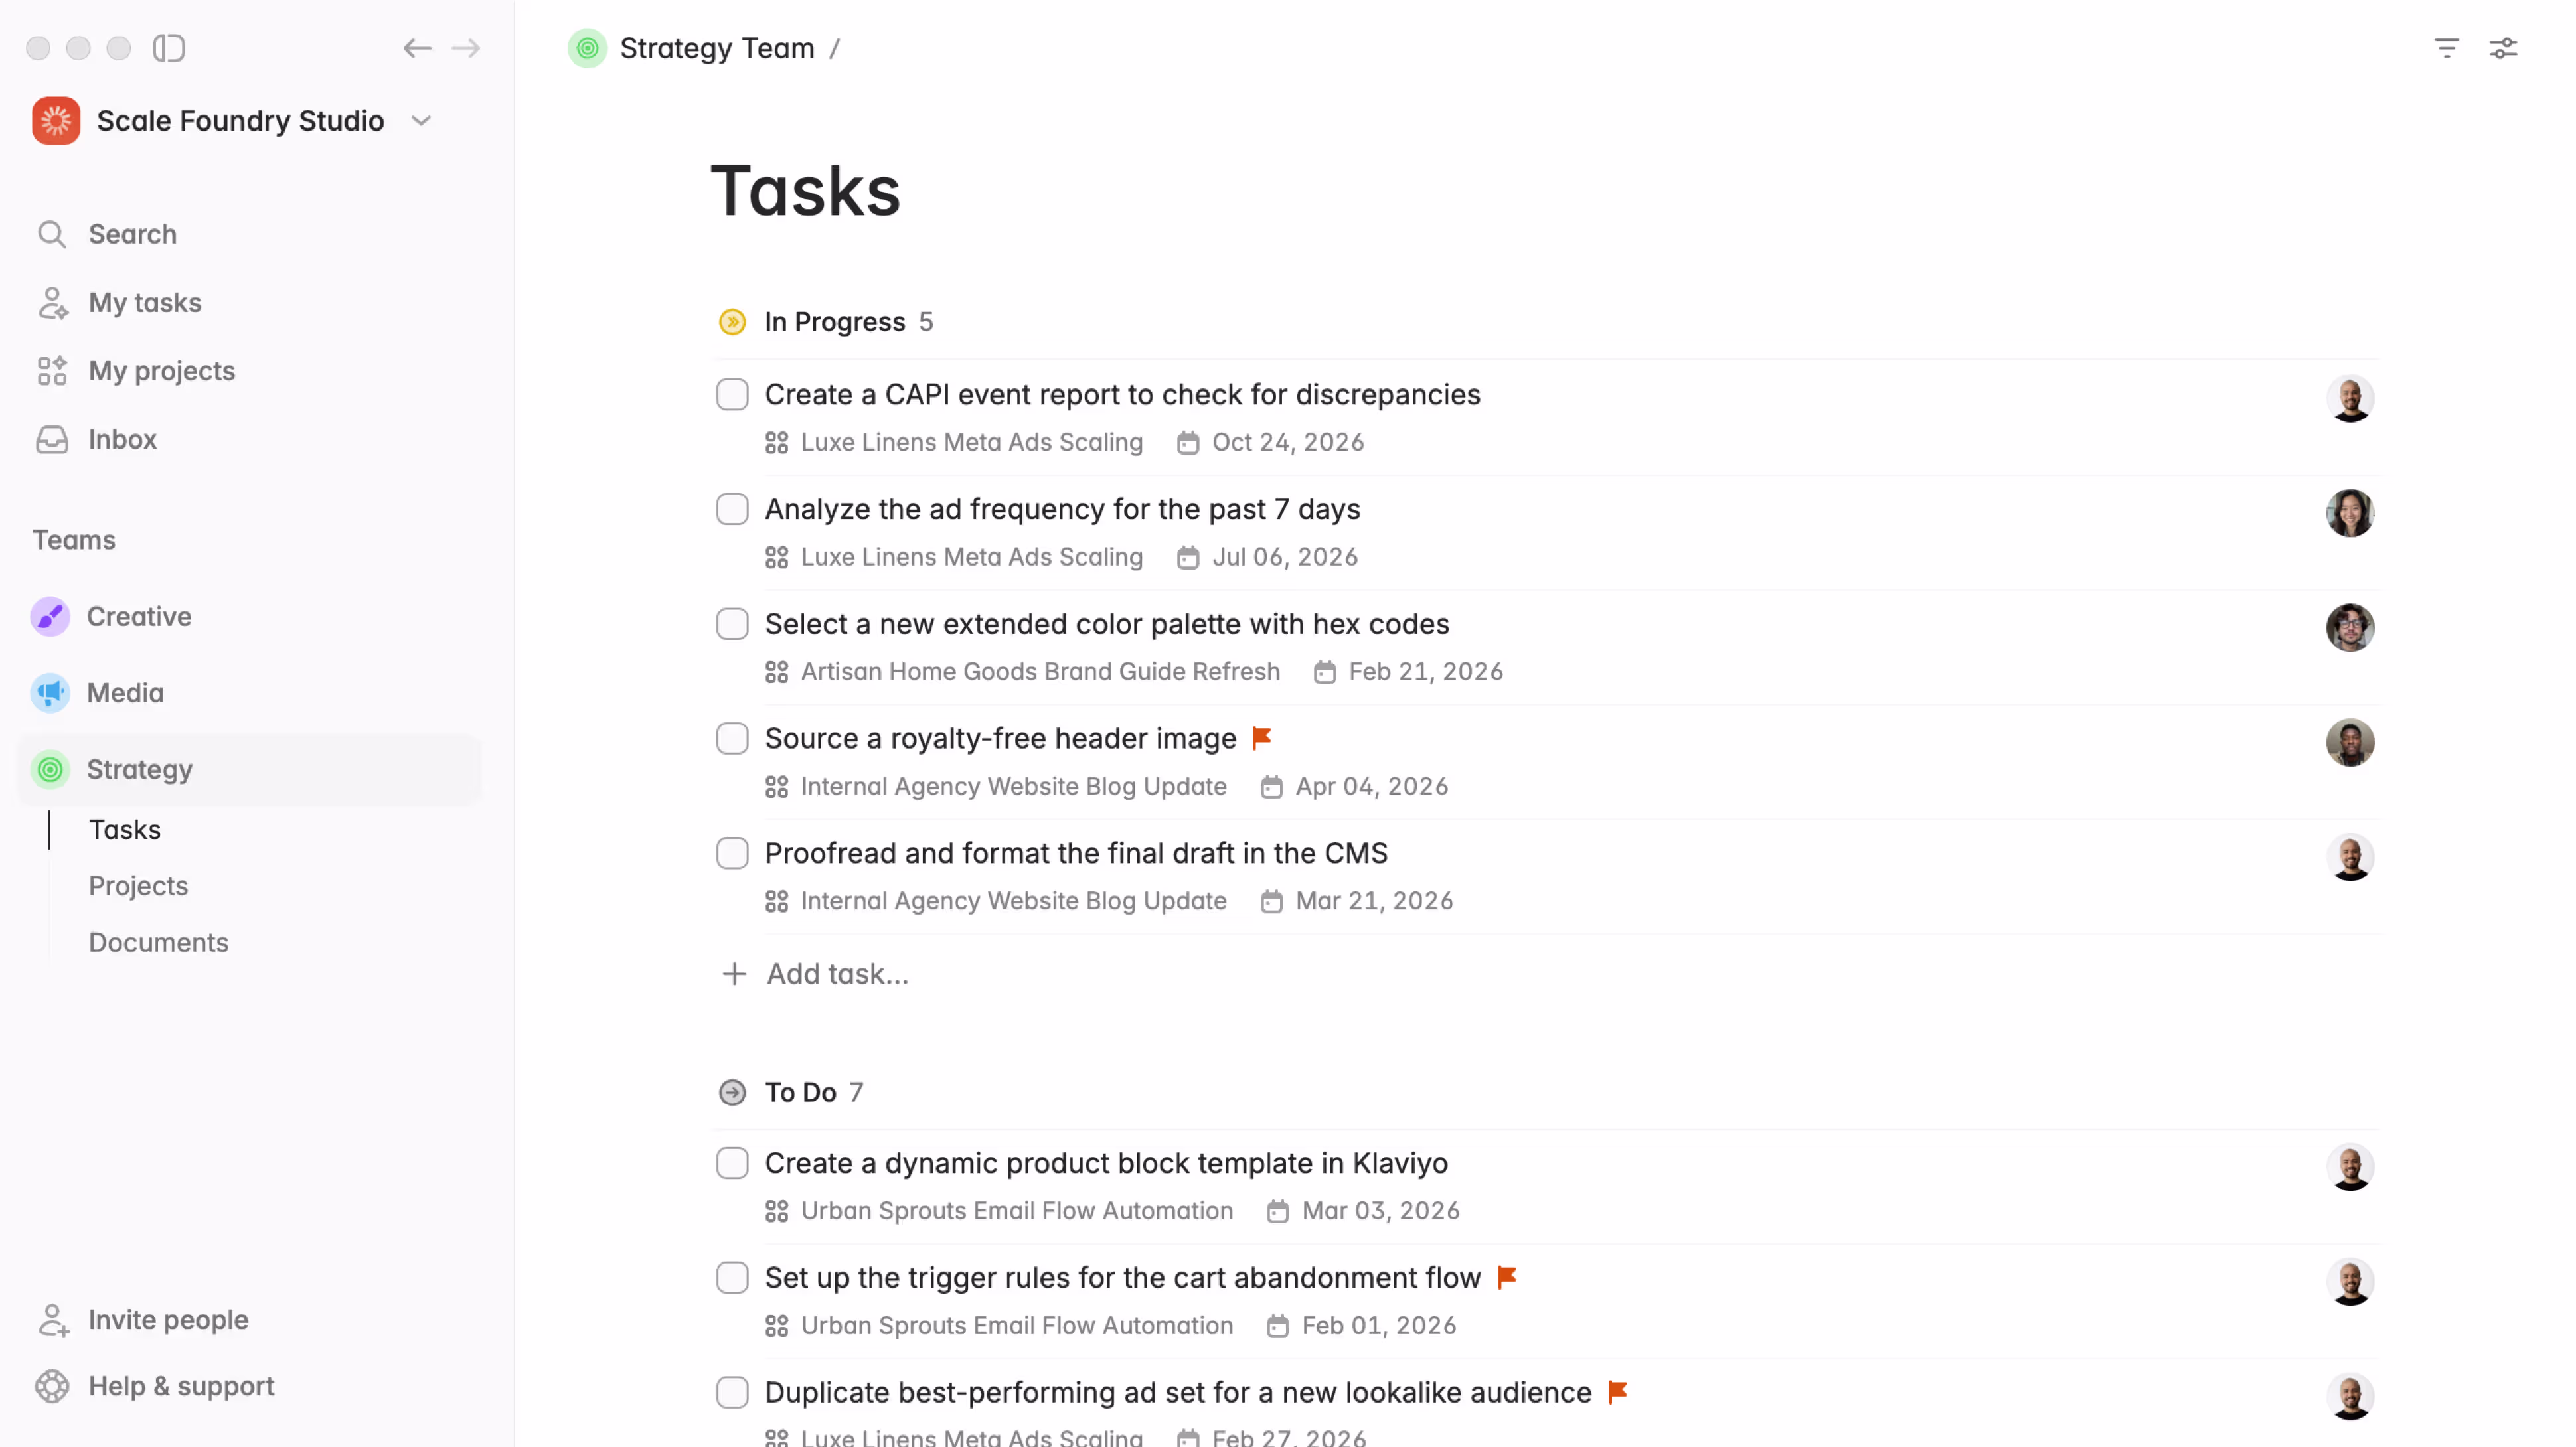
Task: Open the filter icon at top right
Action: coord(2446,48)
